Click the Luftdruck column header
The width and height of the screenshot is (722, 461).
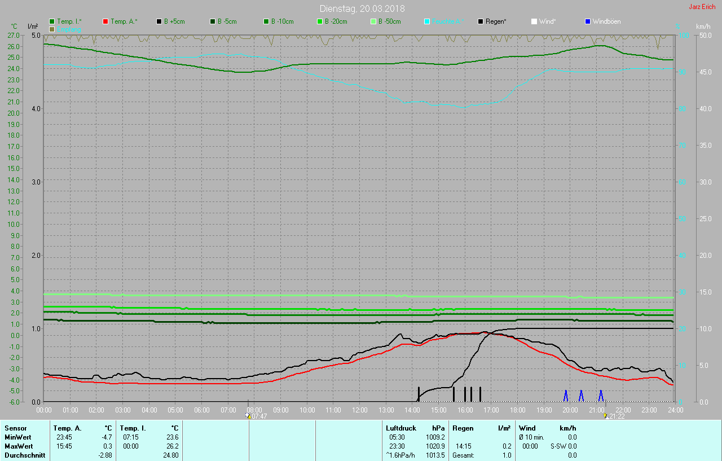[402, 428]
